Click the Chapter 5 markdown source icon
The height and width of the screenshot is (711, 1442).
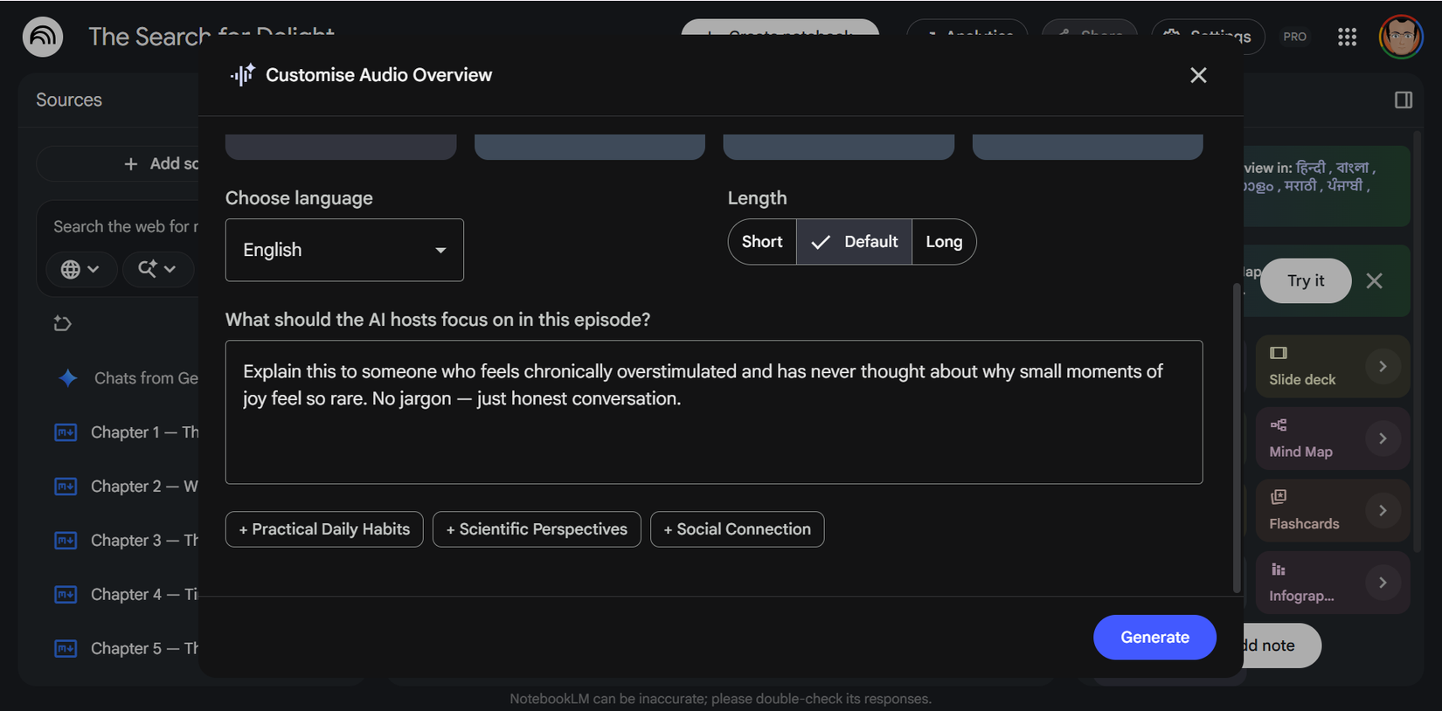(x=66, y=649)
